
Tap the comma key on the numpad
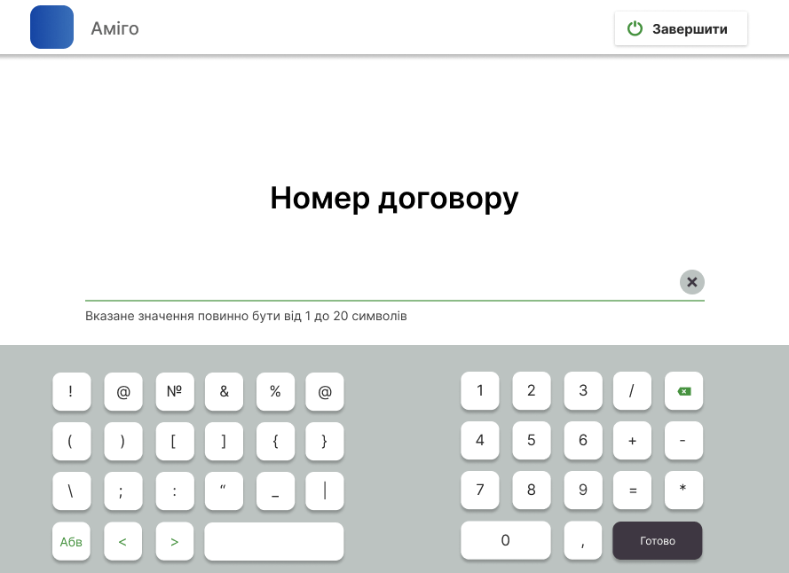(x=583, y=540)
